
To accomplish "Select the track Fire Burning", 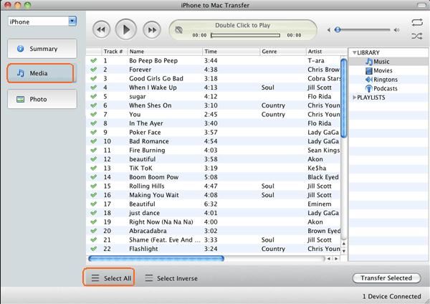I will tap(147, 151).
